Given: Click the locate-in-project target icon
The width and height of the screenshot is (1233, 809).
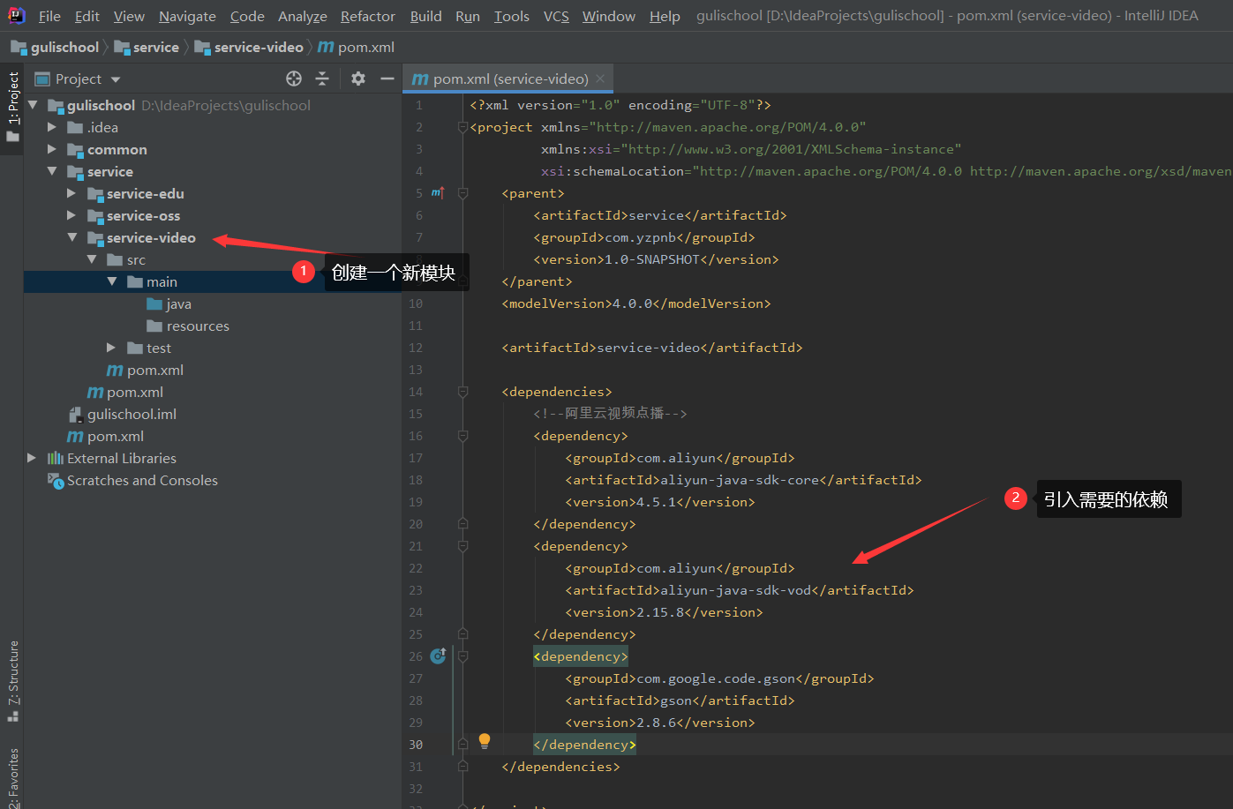Looking at the screenshot, I should pos(294,79).
